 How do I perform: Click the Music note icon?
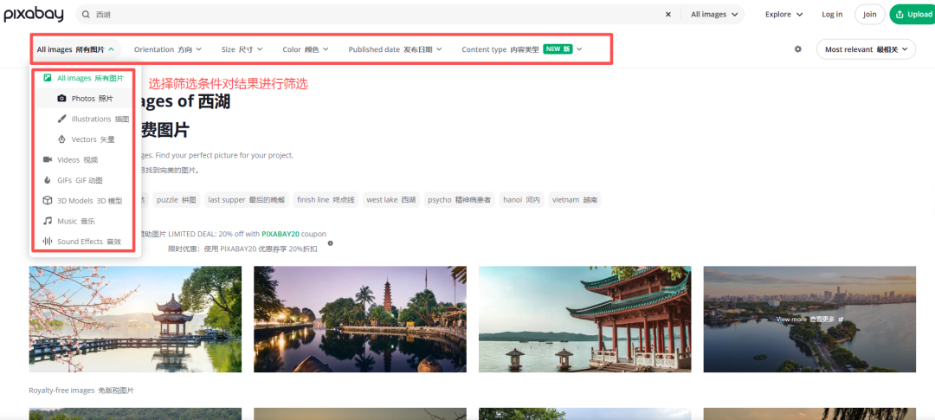pos(47,221)
